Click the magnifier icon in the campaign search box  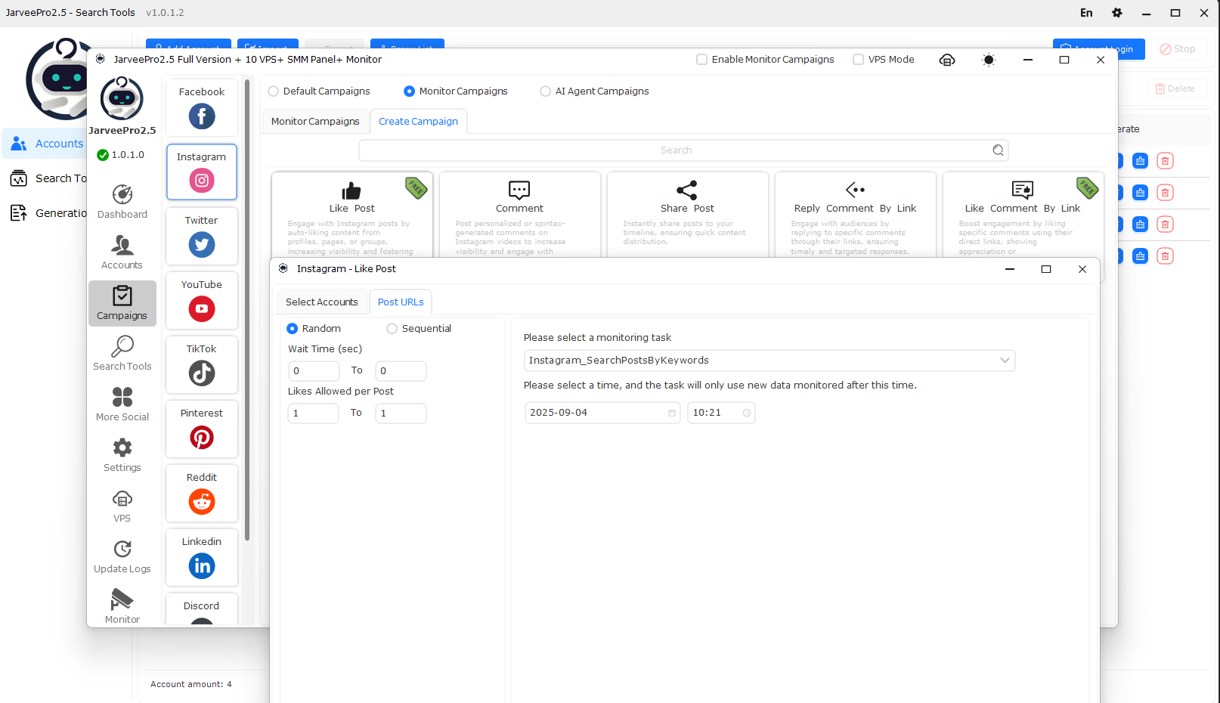point(999,150)
